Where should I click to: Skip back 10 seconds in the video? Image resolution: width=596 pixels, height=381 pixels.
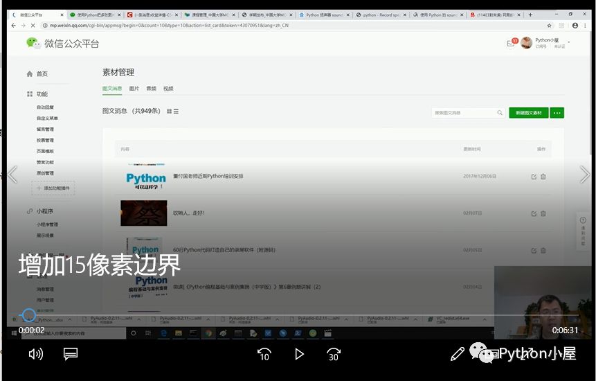pos(264,354)
